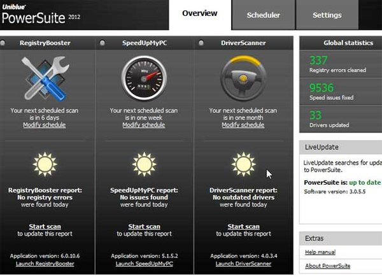Image resolution: width=382 pixels, height=277 pixels.
Task: Click the sun status icon under RegistryBooster
Action: pos(45,164)
